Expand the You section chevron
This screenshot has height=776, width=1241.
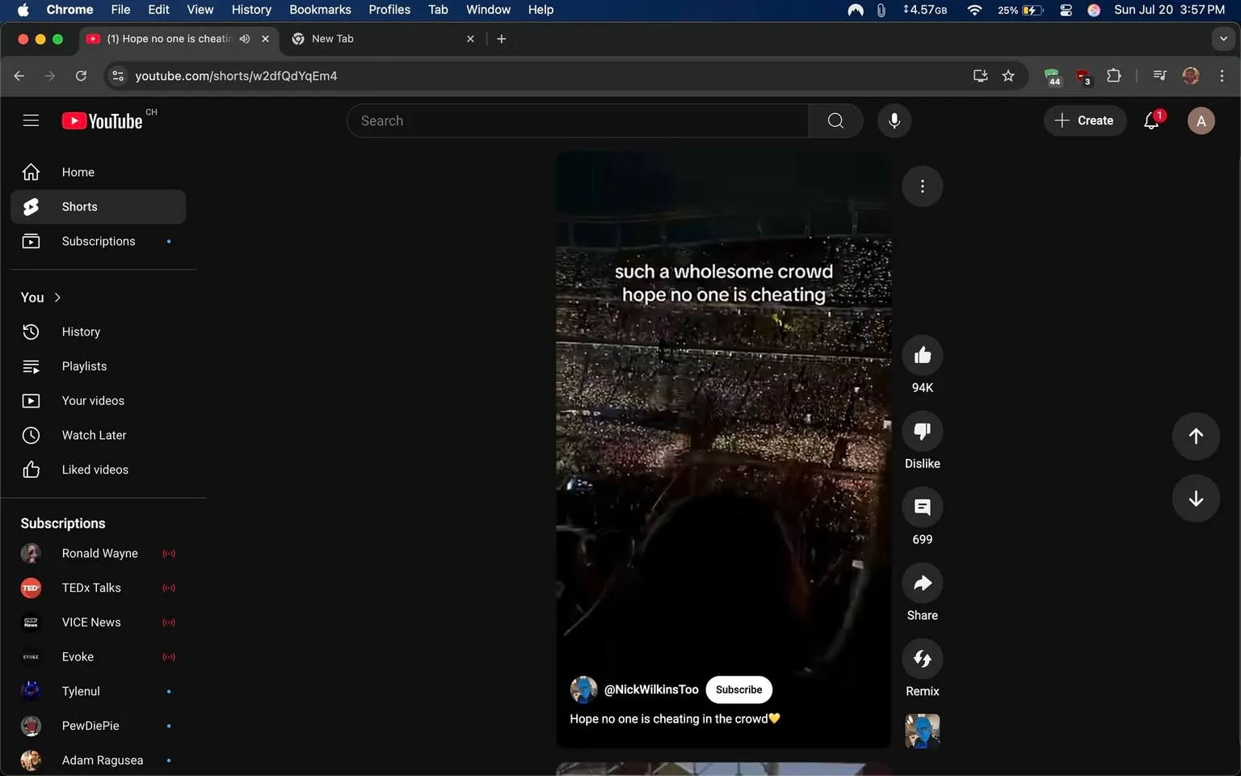[57, 297]
